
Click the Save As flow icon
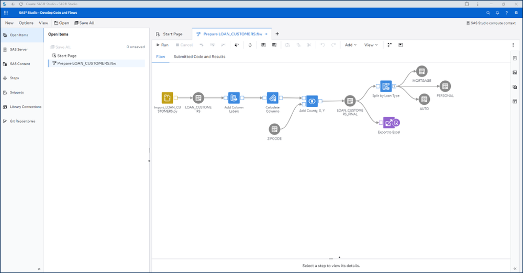coord(274,45)
